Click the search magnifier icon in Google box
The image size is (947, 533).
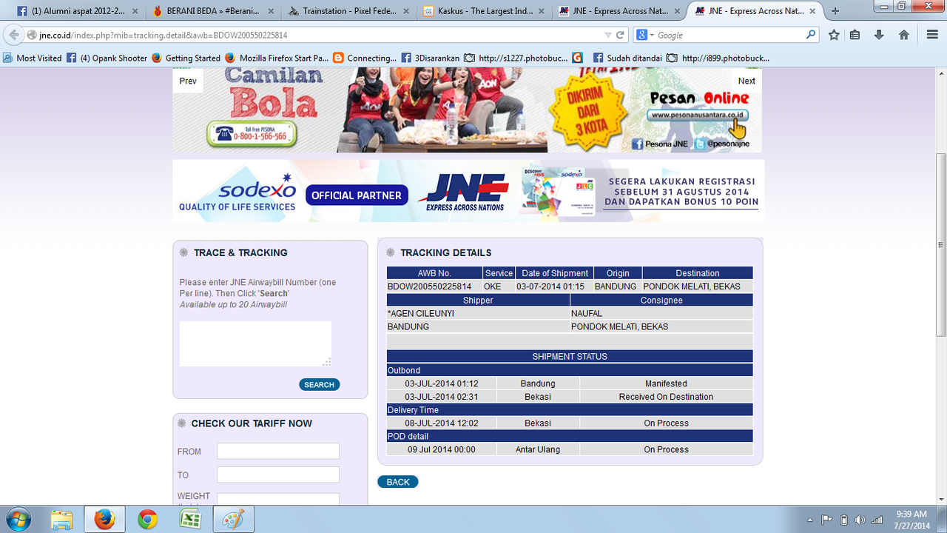click(x=811, y=35)
